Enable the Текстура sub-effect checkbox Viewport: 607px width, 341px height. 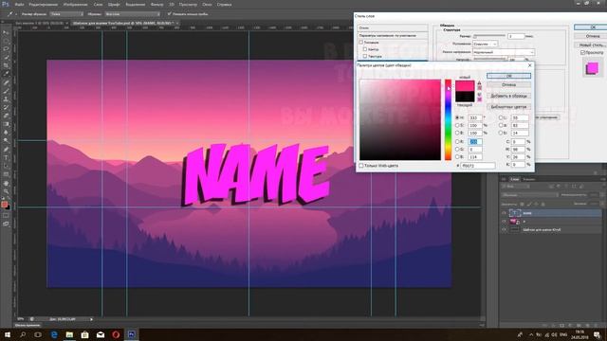tap(365, 56)
